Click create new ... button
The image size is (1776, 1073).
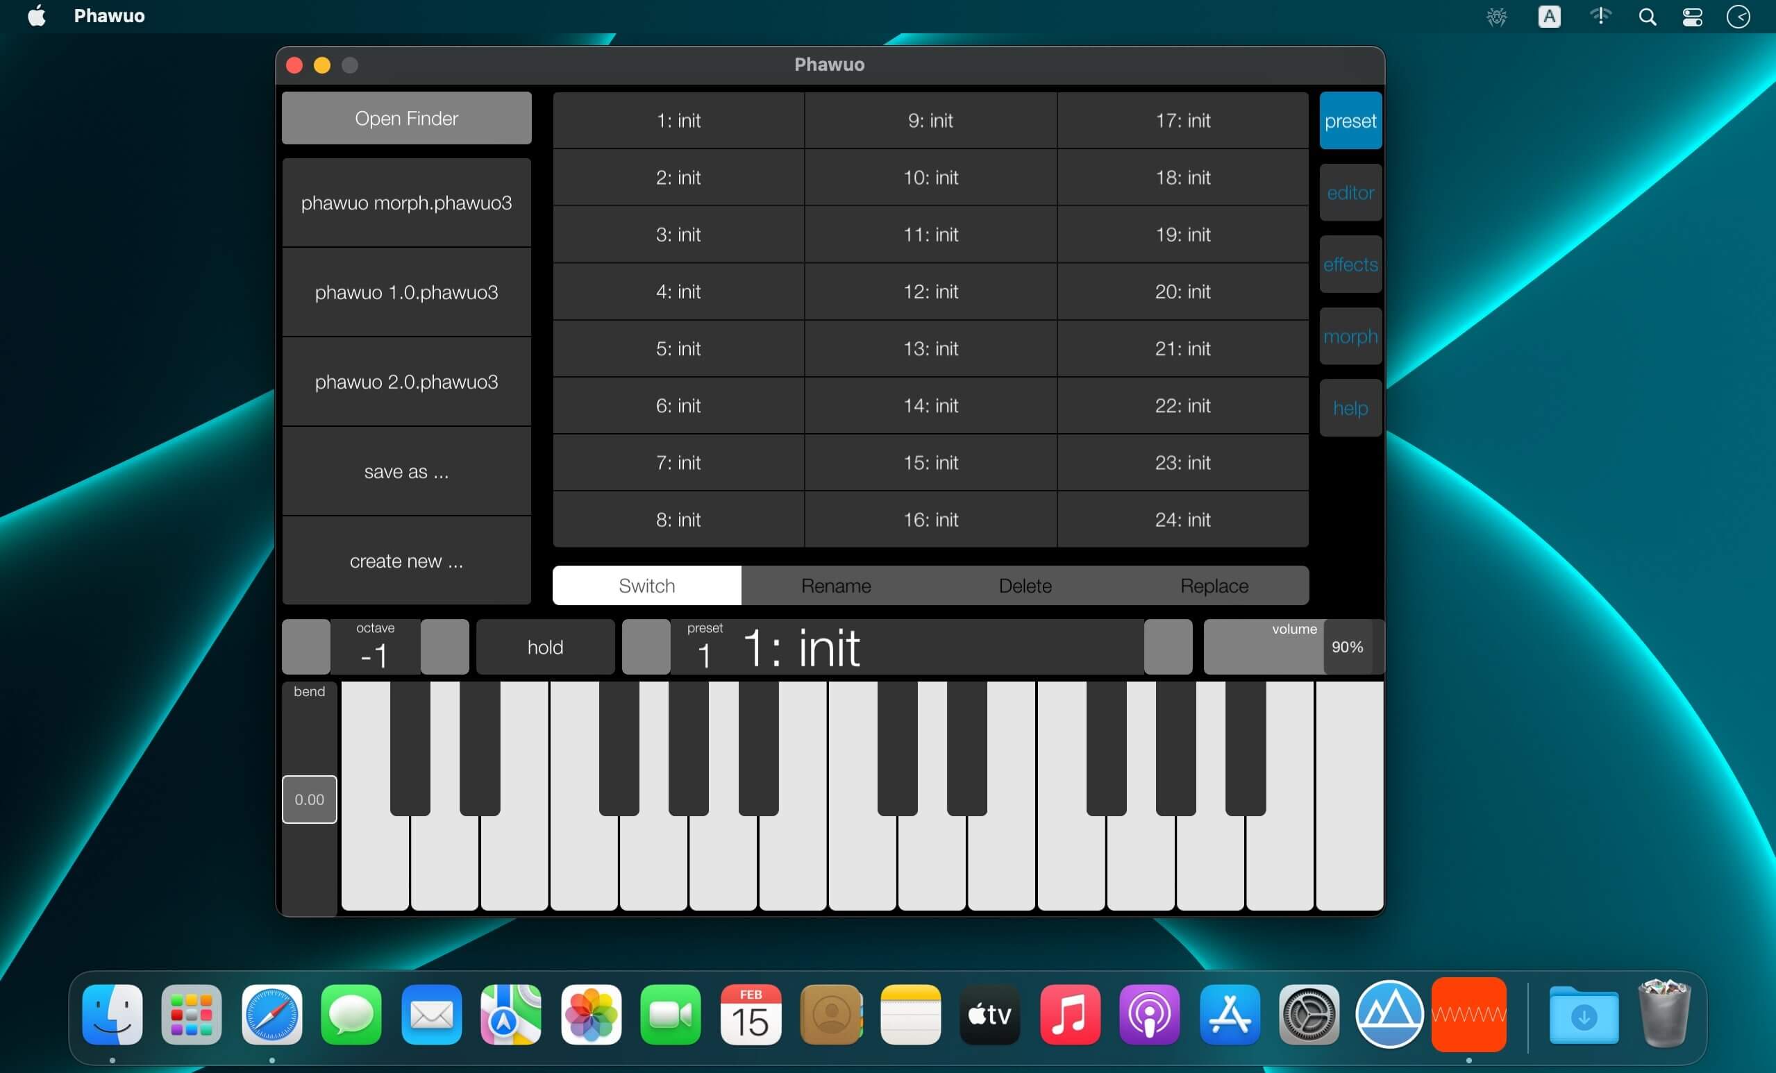[x=407, y=561]
